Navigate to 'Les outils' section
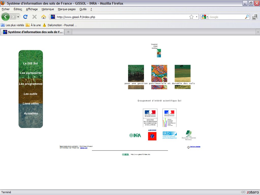 pos(30,94)
